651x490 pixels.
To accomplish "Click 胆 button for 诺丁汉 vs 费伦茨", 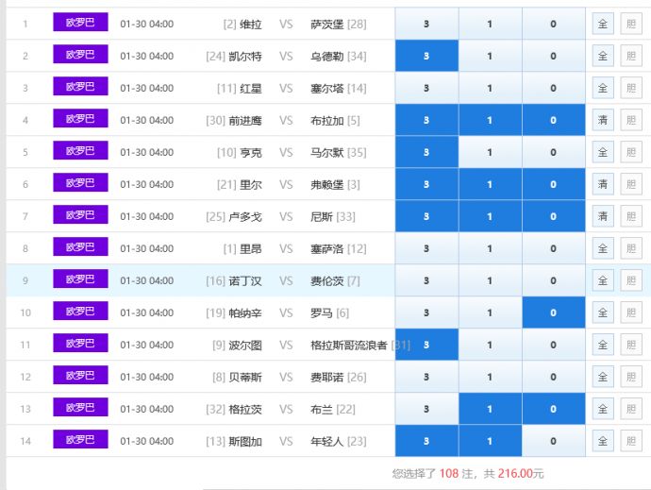I will (631, 280).
